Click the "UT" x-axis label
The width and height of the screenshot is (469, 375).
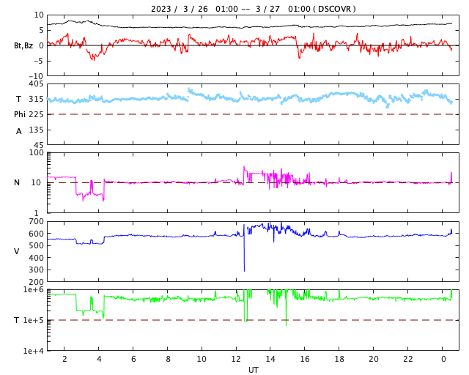(253, 370)
